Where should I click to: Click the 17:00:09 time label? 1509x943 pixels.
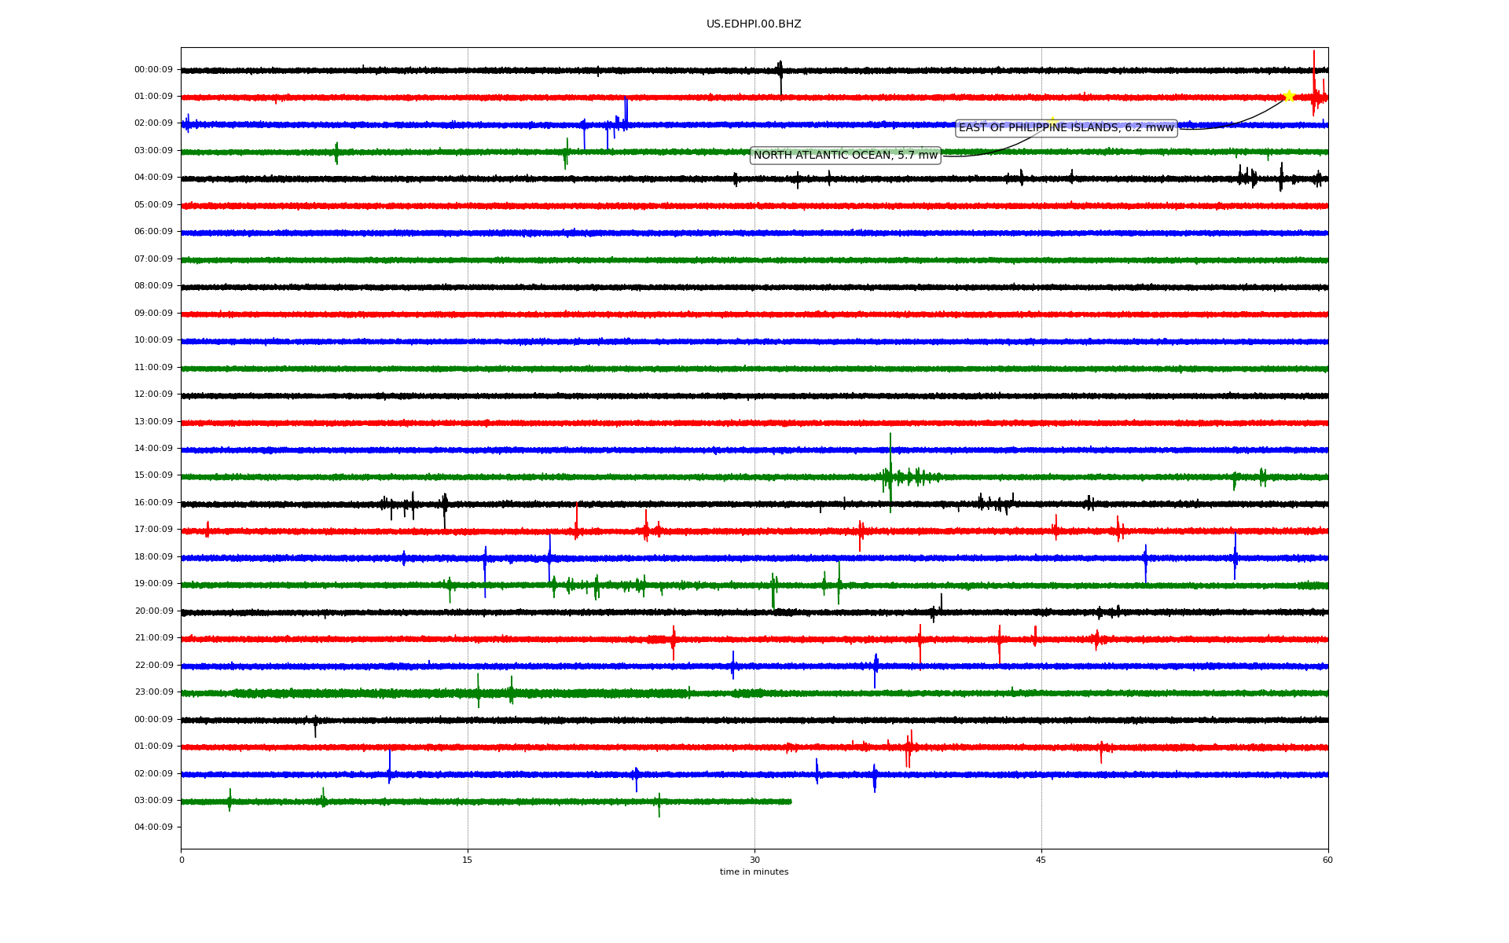[x=153, y=530]
